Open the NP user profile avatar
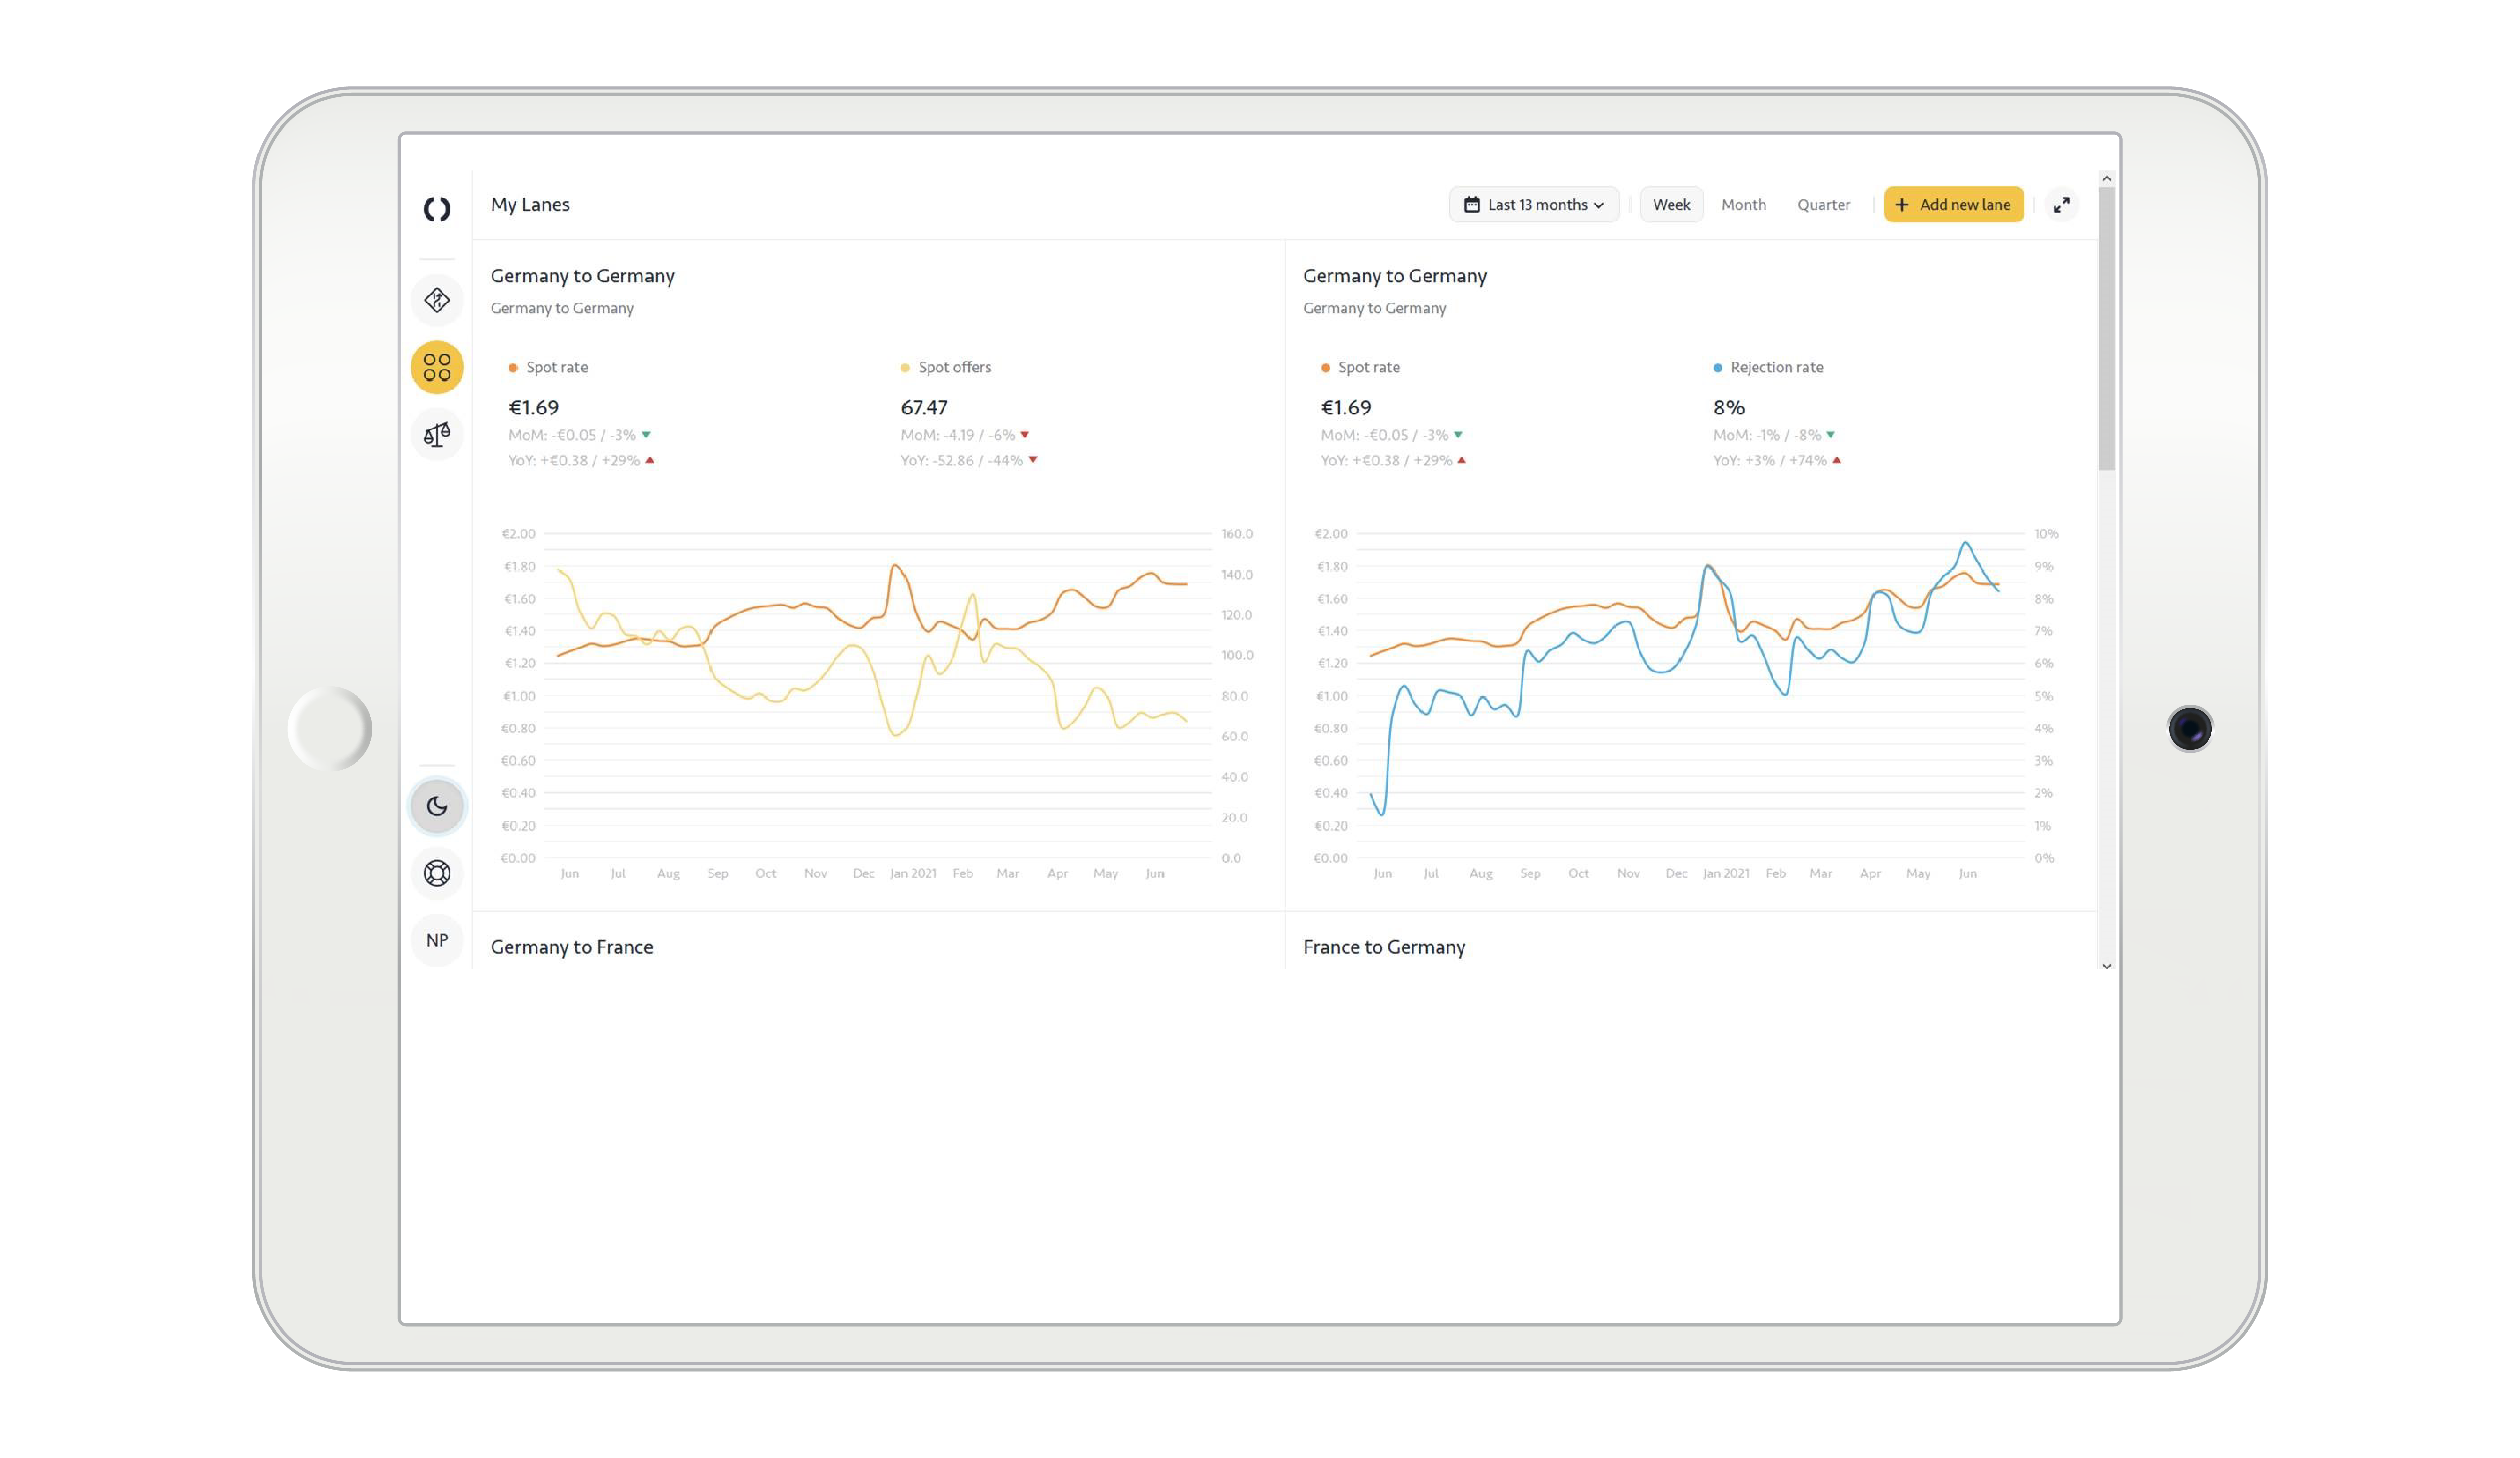The height and width of the screenshot is (1458, 2520). [437, 940]
